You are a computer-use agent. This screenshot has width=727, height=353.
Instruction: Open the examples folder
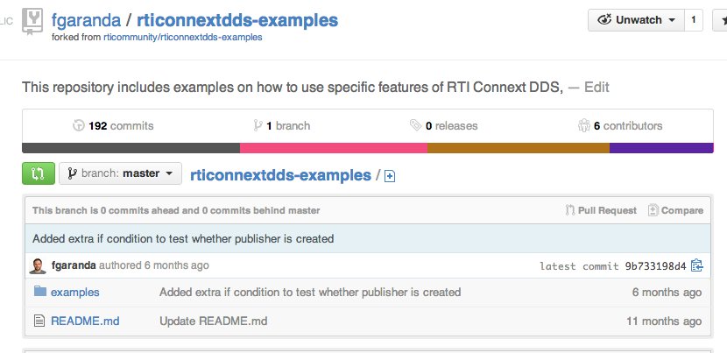pos(74,292)
